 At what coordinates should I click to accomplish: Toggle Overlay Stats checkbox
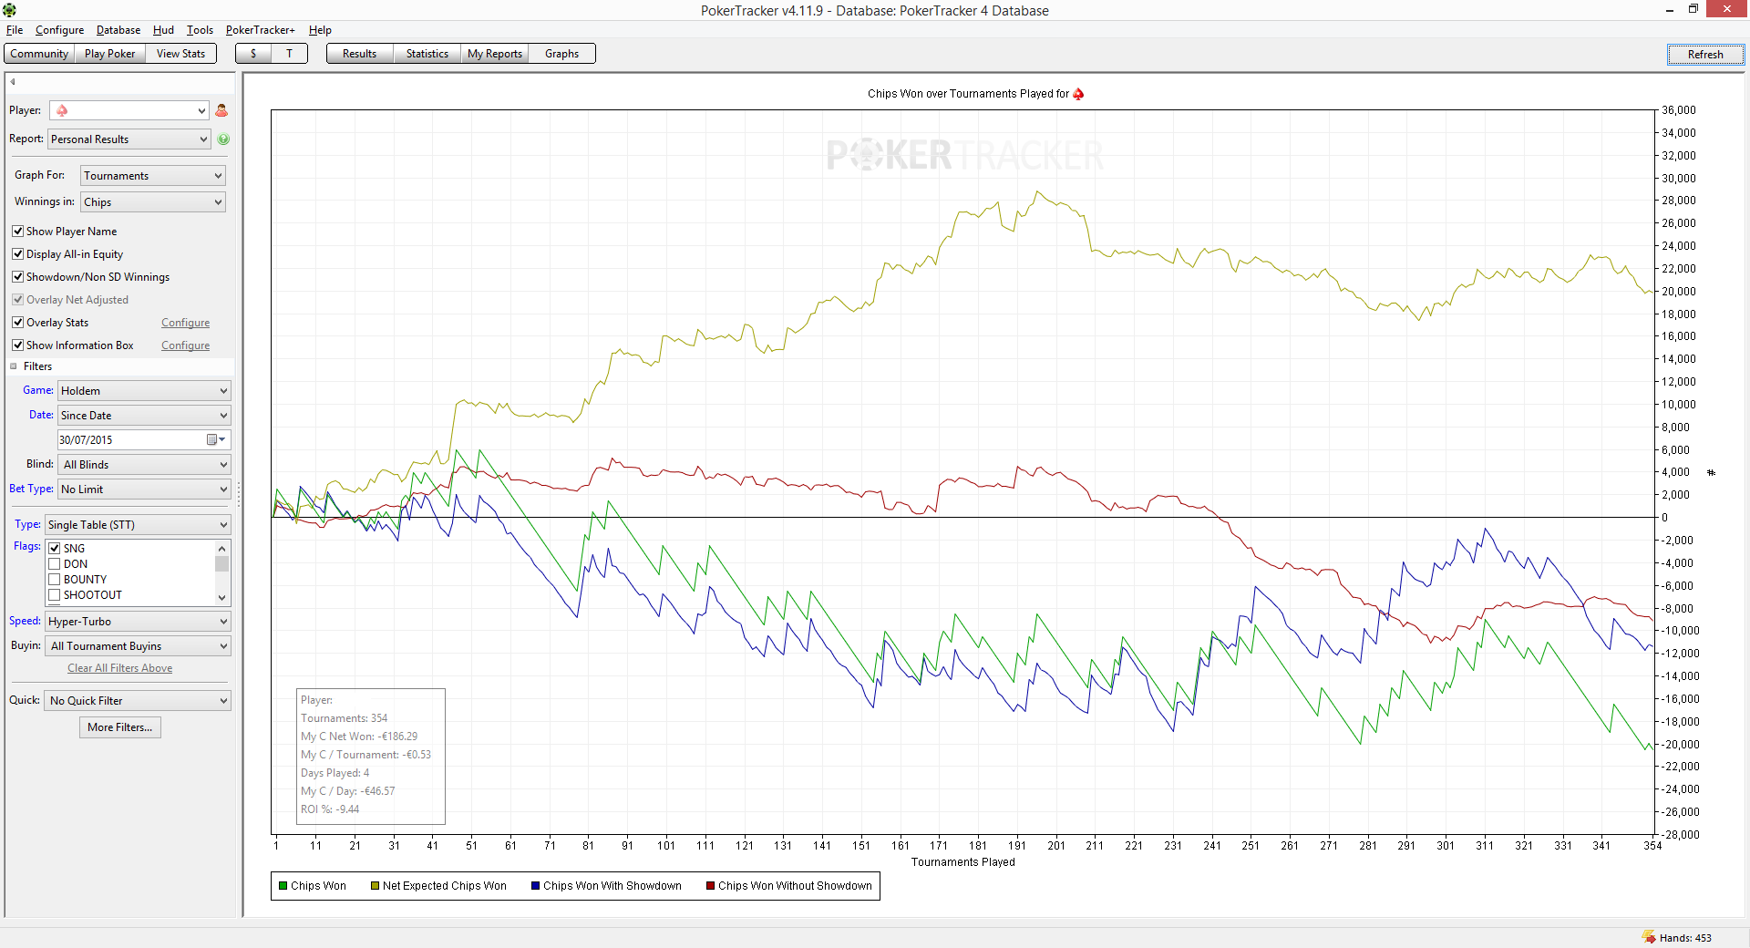17,323
